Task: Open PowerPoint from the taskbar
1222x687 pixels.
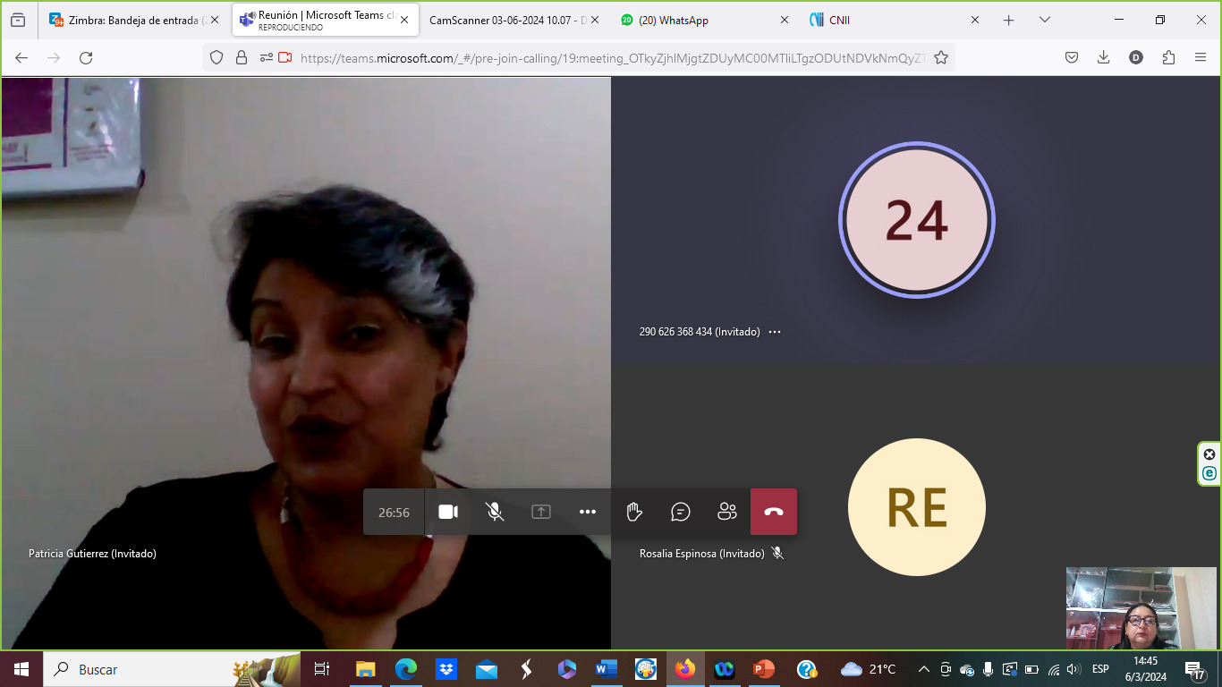Action: (x=763, y=669)
